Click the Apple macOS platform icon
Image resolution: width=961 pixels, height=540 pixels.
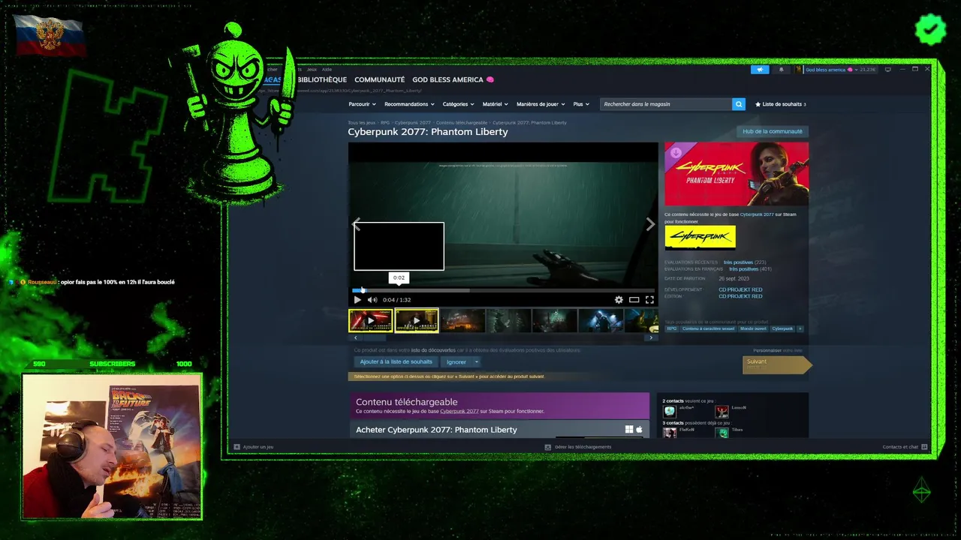(x=640, y=430)
